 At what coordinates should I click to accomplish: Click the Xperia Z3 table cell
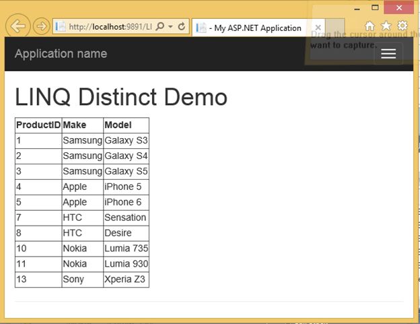tap(125, 280)
